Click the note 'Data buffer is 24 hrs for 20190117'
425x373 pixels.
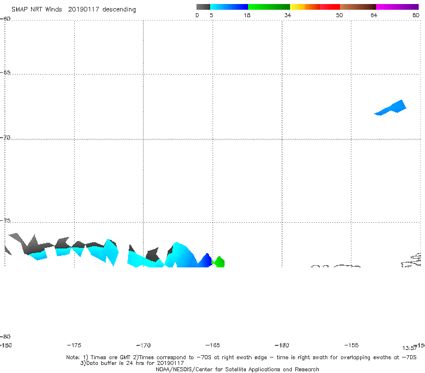132,363
